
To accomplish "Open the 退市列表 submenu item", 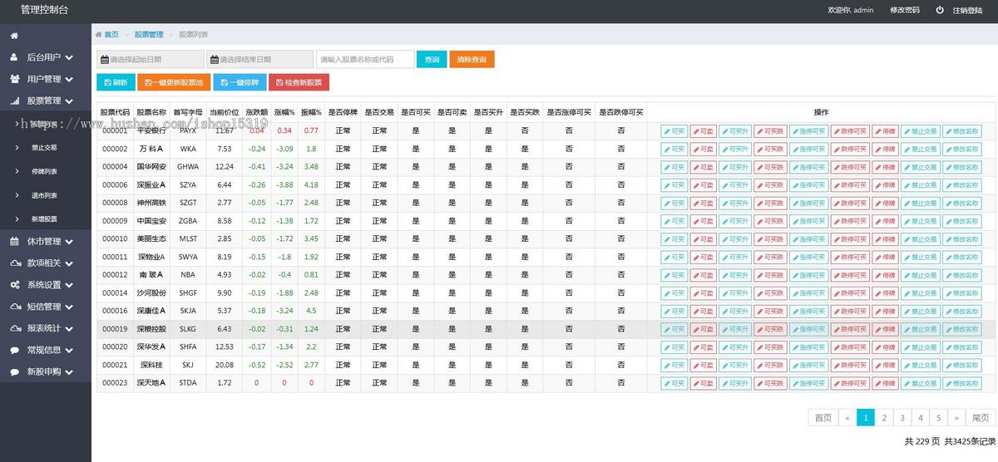I will pos(44,195).
